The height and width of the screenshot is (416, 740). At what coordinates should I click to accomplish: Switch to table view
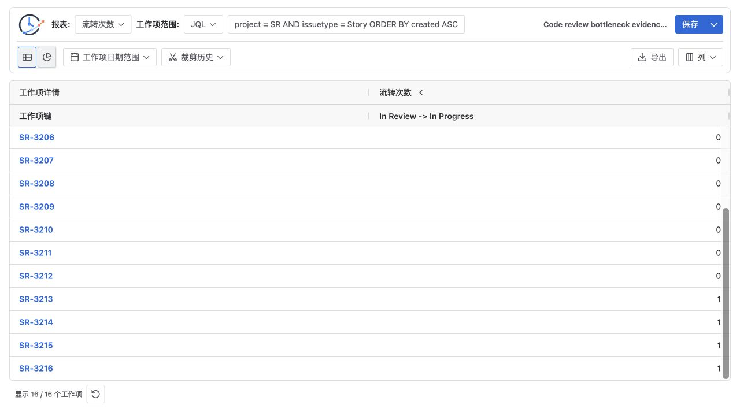(27, 57)
